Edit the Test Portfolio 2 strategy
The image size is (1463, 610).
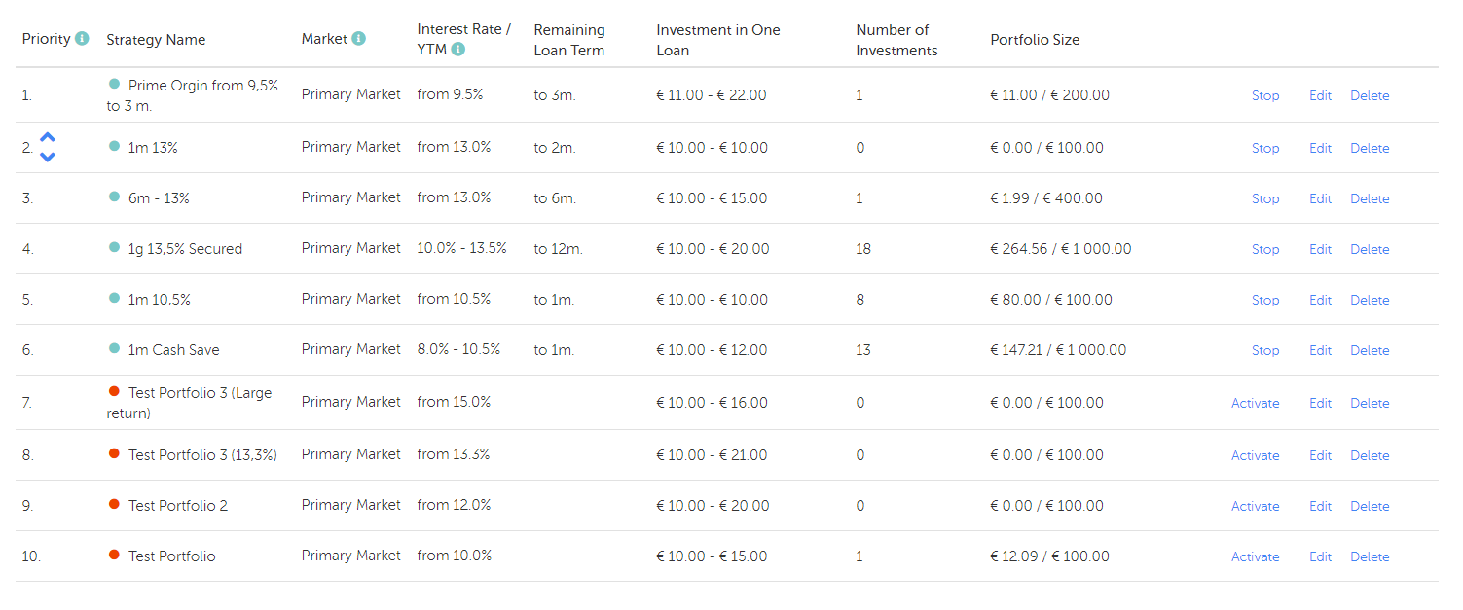pyautogui.click(x=1320, y=505)
